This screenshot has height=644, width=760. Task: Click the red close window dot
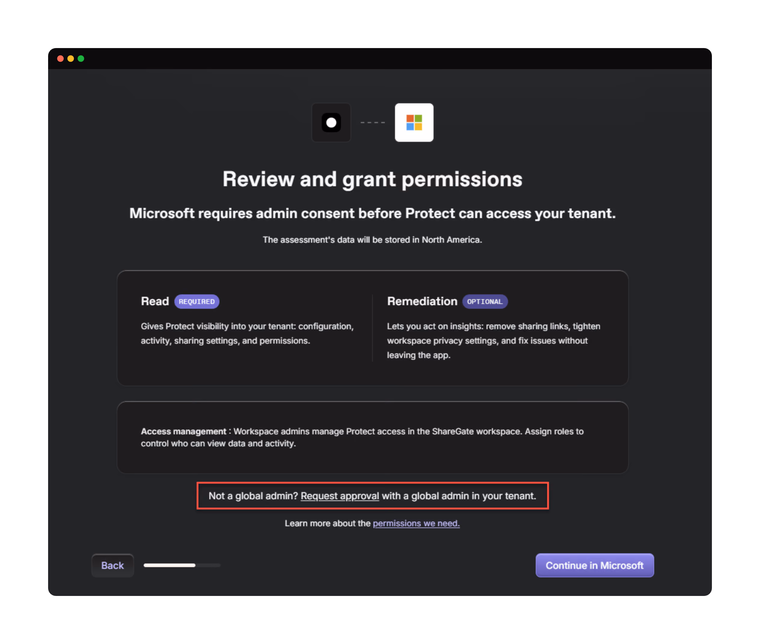tap(61, 59)
